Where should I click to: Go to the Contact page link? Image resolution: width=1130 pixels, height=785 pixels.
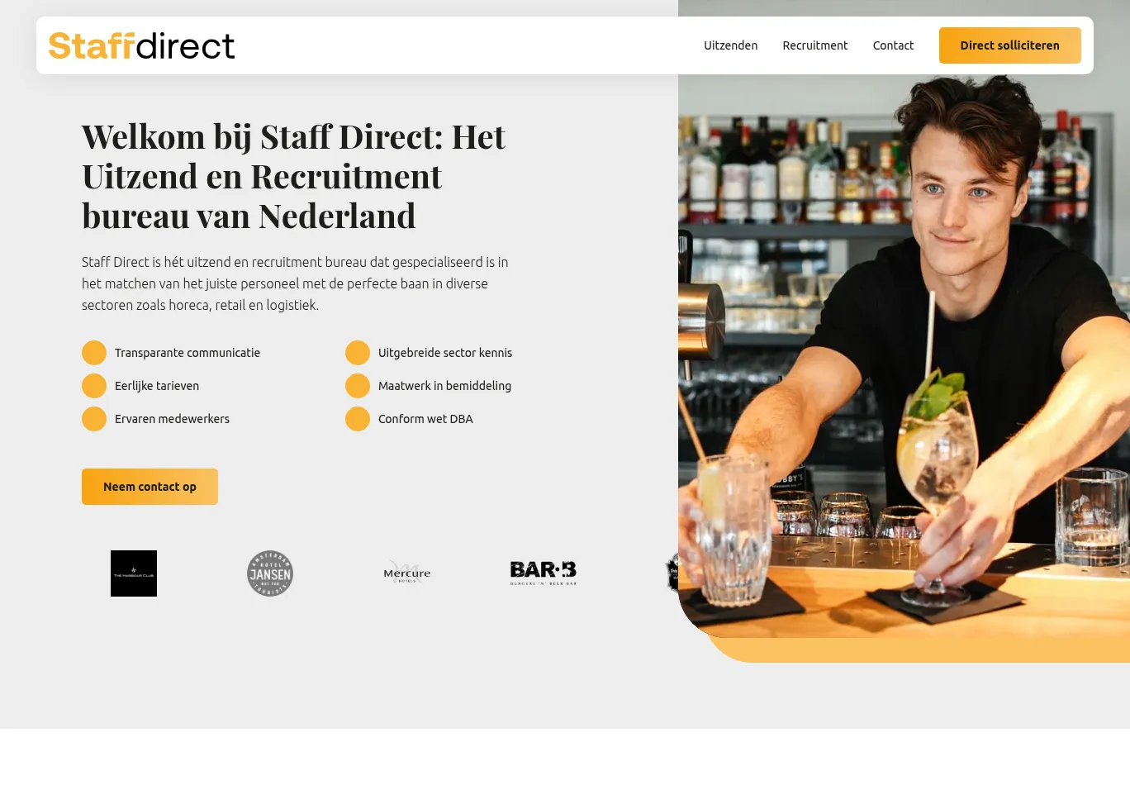pos(893,45)
